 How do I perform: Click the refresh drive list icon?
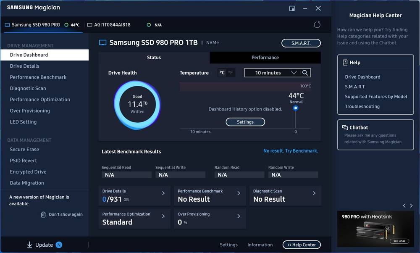[x=317, y=25]
